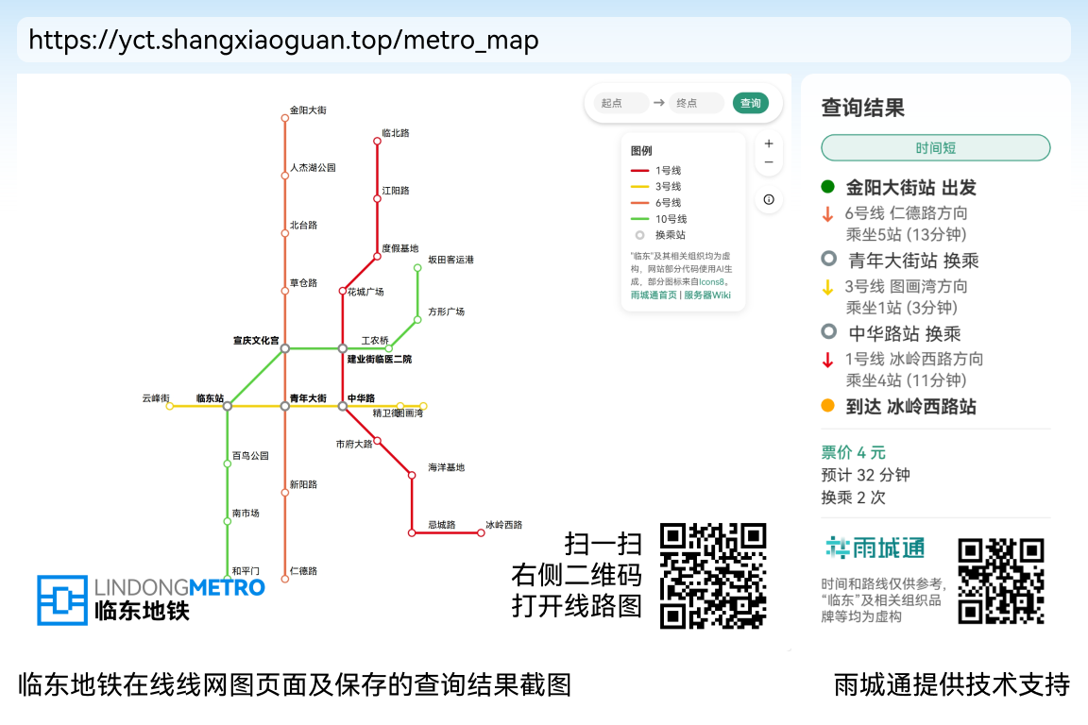Click '青年大街站 换乘' result row
1088x725 pixels.
pyautogui.click(x=900, y=261)
